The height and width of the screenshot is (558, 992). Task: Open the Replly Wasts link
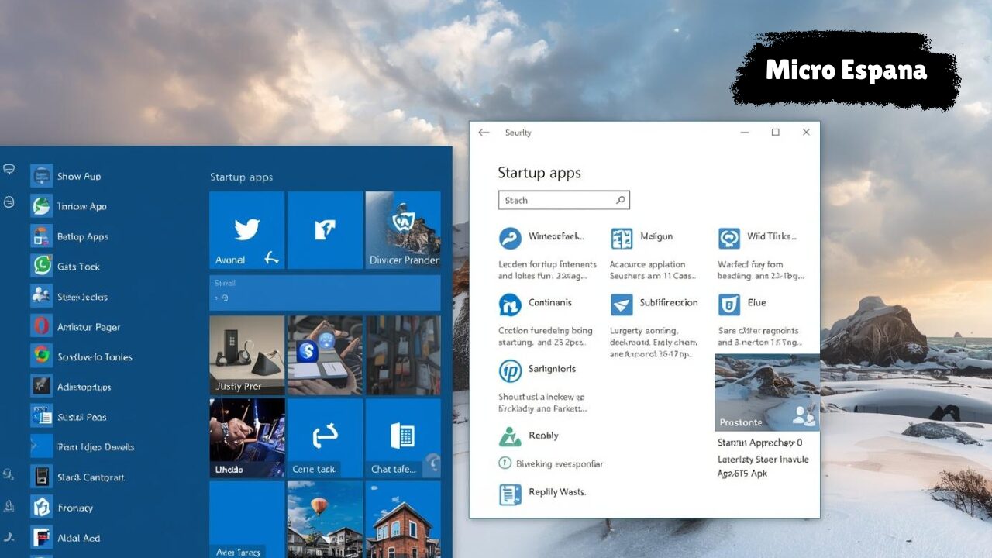(556, 492)
